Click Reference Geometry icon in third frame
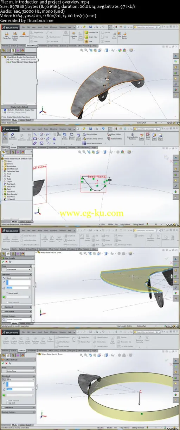This screenshot has height=430, width=180. pos(150,237)
